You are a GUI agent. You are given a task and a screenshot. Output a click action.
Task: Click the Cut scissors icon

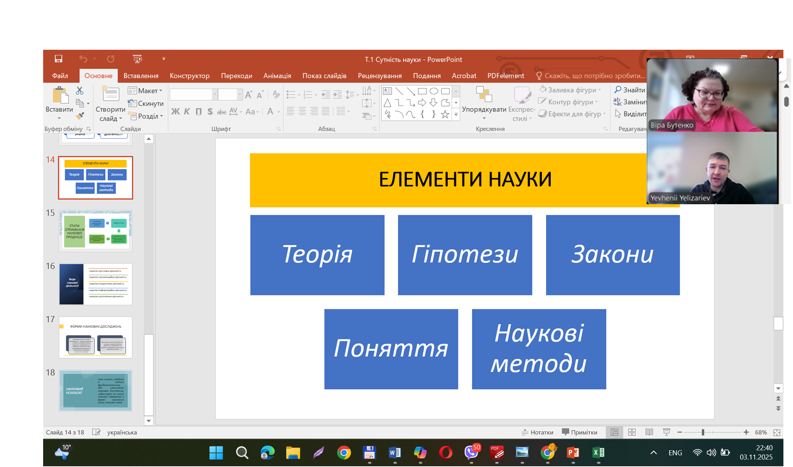80,91
